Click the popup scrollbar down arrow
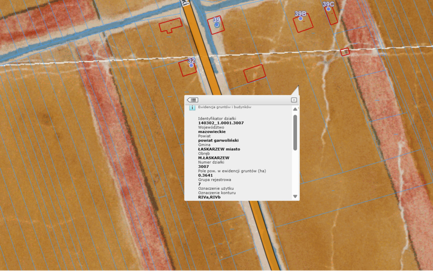The image size is (433, 271). click(x=295, y=197)
